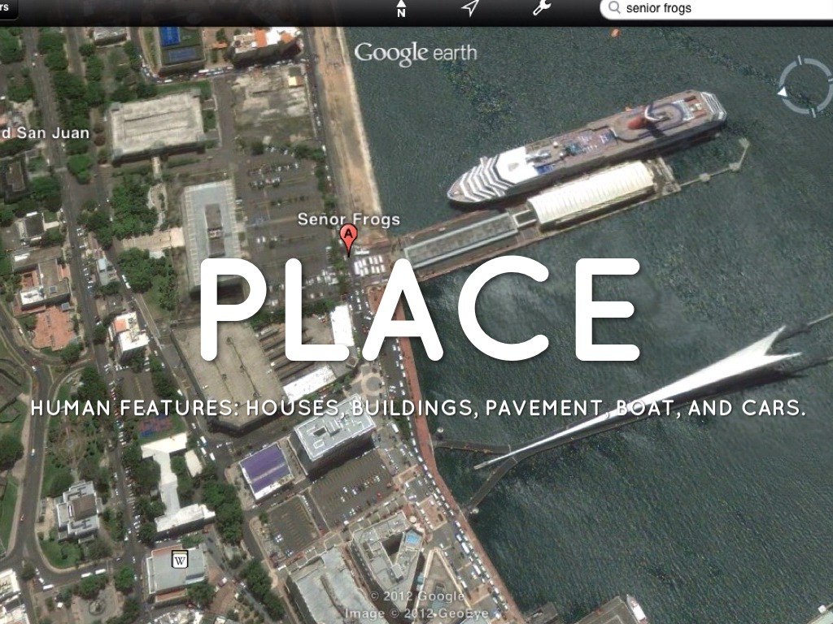
Task: Click the large 'PLACE' title text
Action: [418, 310]
